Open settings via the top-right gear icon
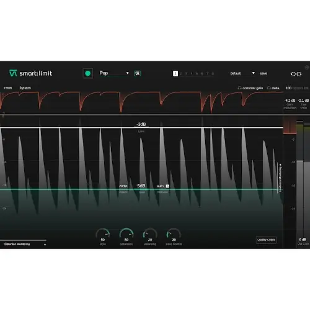Screen dimensions: 310x310 tap(307, 68)
